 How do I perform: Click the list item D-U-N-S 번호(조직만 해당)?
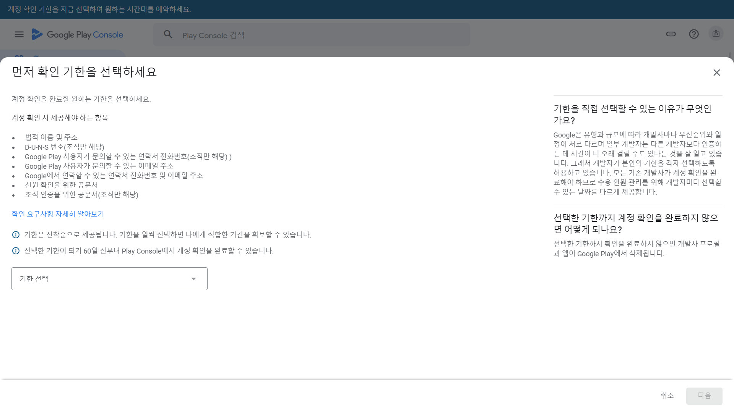(65, 147)
